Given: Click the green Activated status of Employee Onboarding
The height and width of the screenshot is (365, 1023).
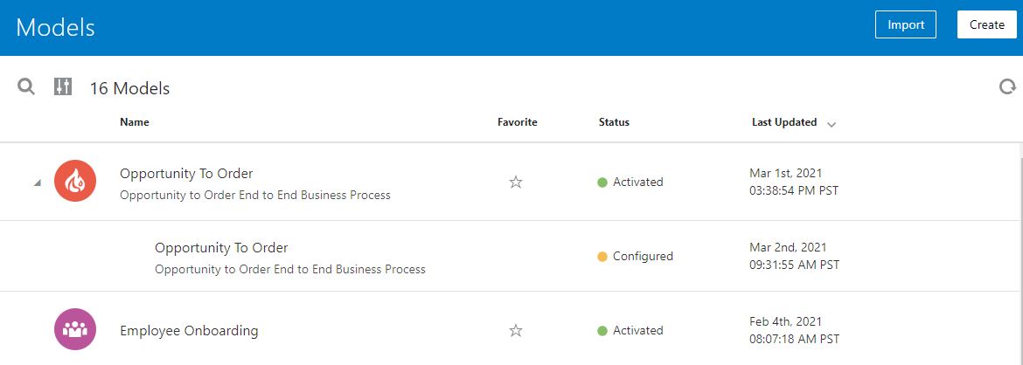Looking at the screenshot, I should [630, 330].
